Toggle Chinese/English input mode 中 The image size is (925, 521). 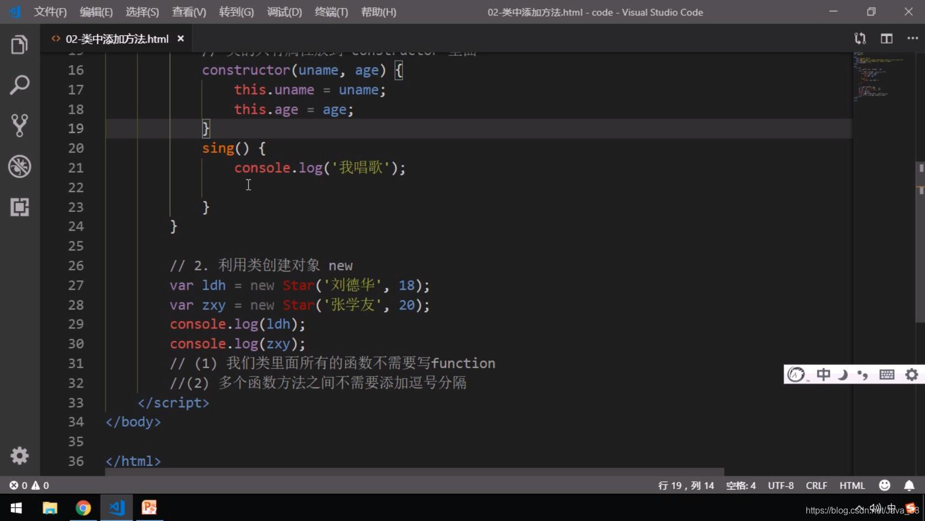tap(823, 374)
